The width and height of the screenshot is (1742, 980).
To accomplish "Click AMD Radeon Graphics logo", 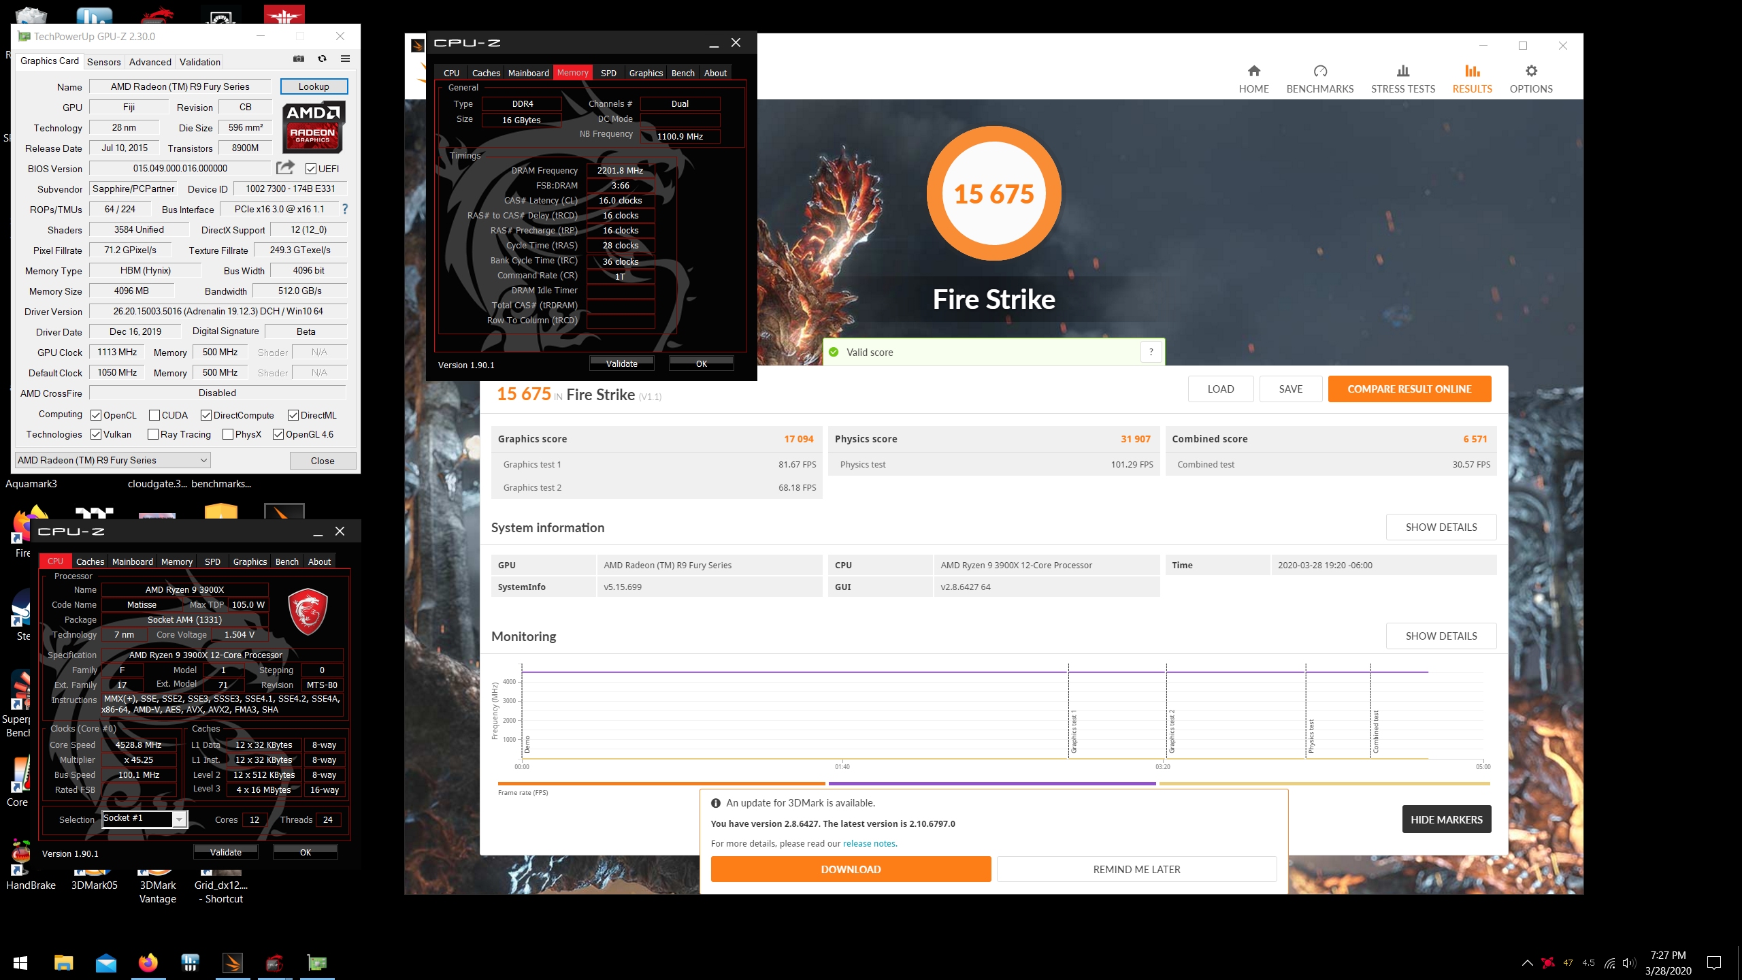I will click(x=313, y=127).
